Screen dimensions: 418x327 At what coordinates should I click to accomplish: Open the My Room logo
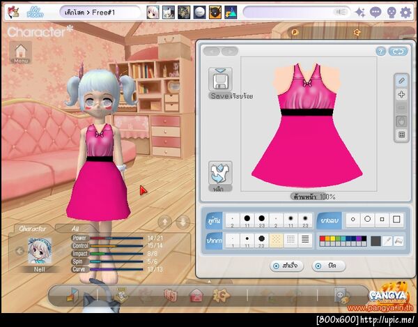(x=36, y=13)
